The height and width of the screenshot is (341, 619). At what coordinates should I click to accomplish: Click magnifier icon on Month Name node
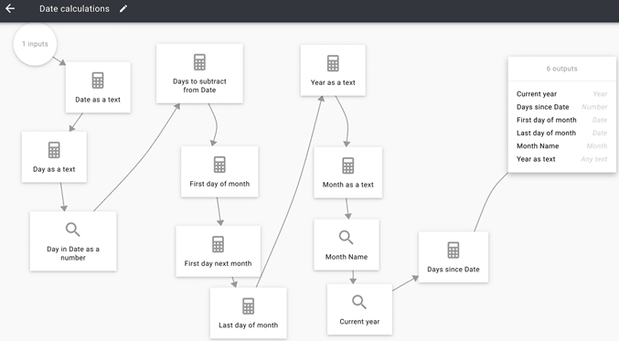tap(347, 237)
